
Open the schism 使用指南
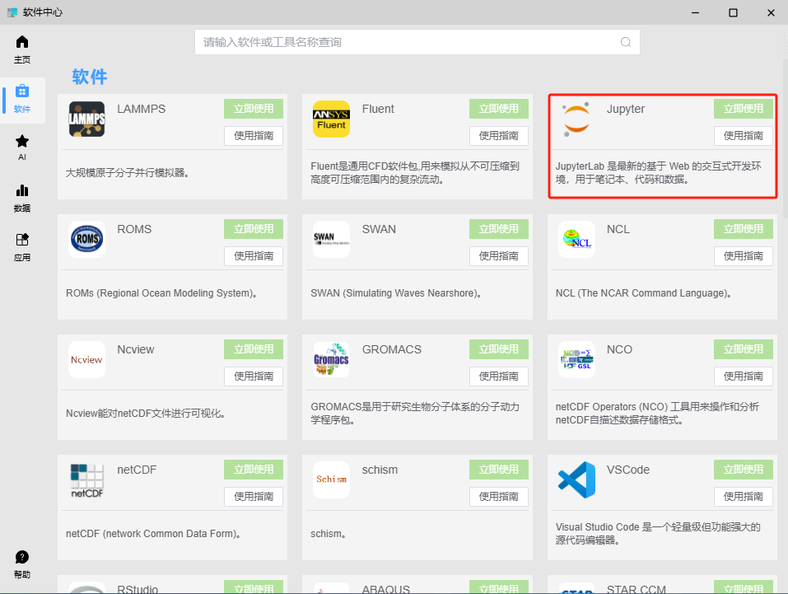click(x=498, y=497)
